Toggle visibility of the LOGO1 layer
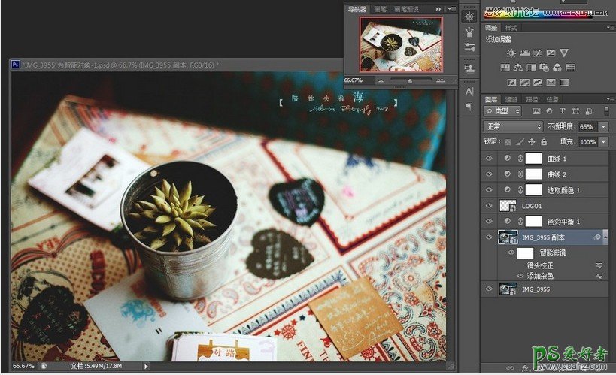The image size is (616, 375). 489,205
